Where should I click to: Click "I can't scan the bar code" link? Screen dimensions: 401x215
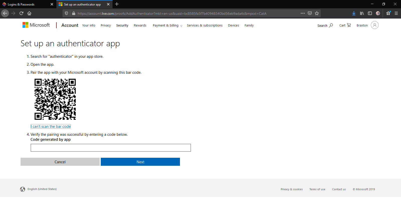51,126
